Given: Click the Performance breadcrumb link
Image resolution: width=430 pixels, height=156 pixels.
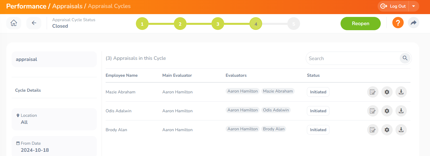Looking at the screenshot, I should (x=26, y=6).
